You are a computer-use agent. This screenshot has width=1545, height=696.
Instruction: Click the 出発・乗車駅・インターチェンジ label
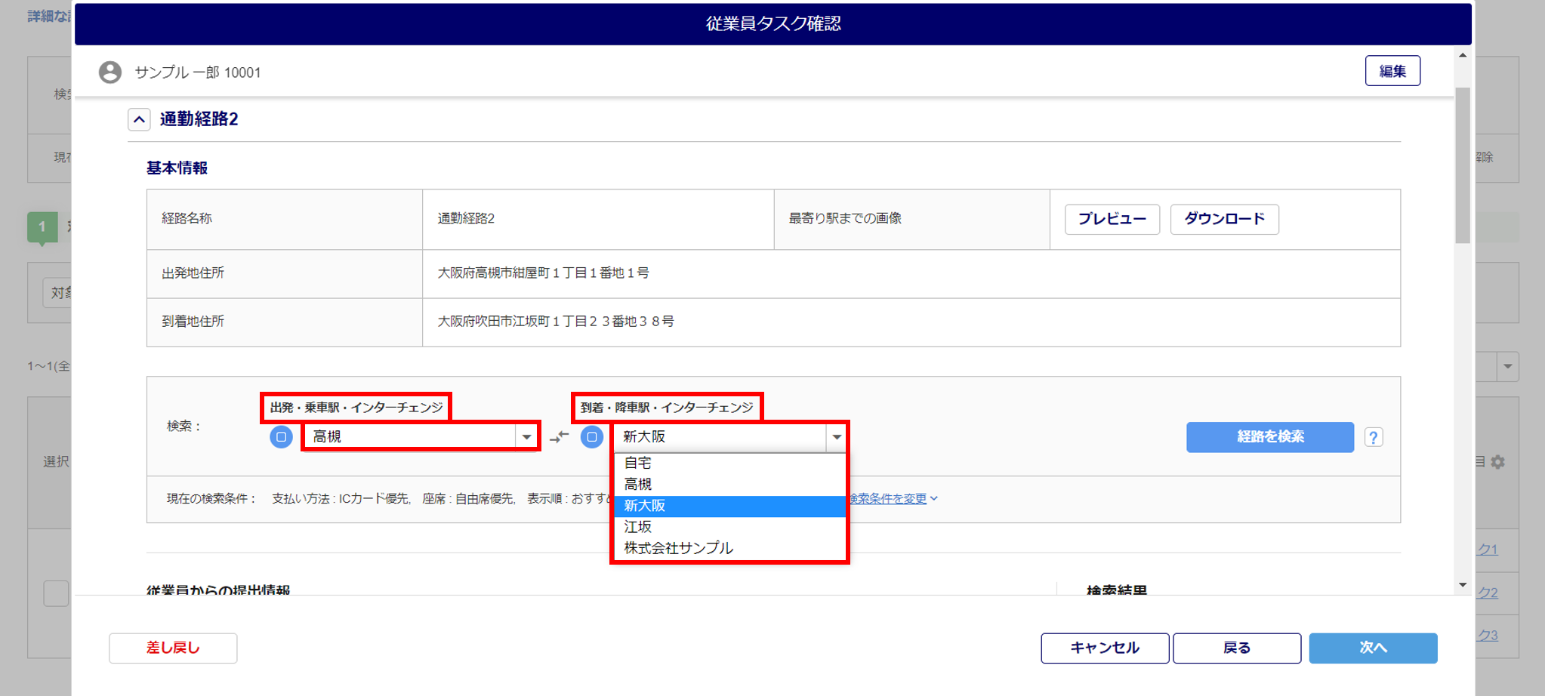[x=356, y=407]
